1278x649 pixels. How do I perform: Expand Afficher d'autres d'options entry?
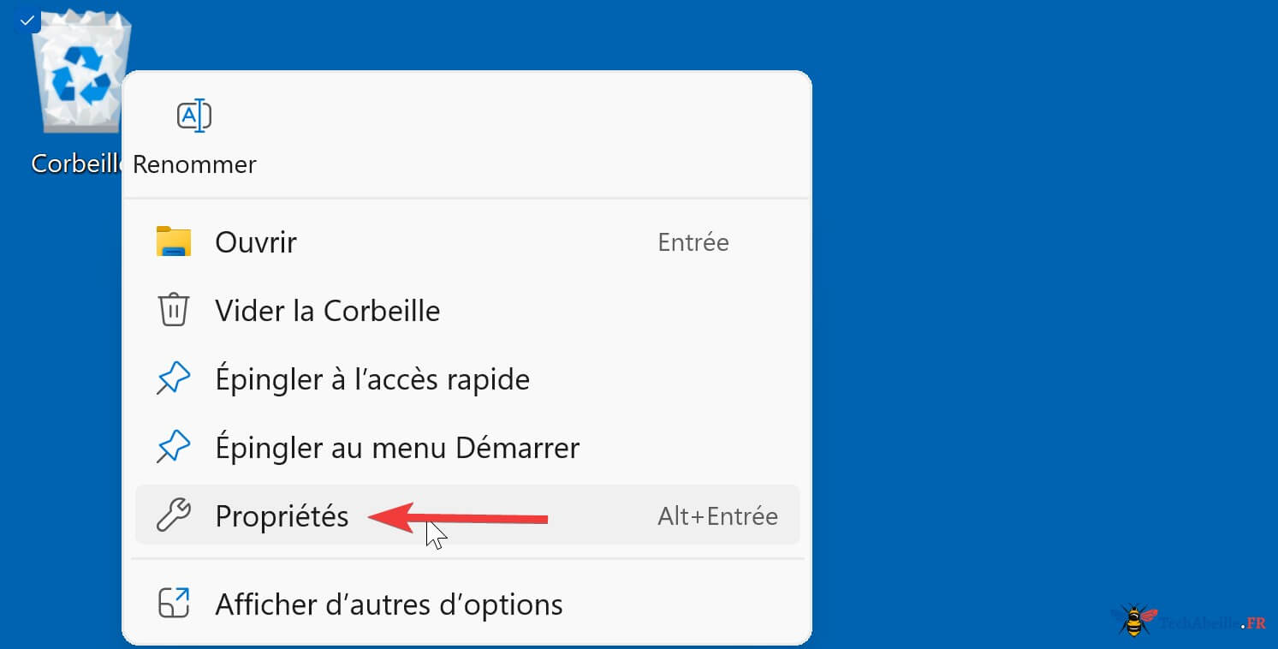(x=467, y=604)
